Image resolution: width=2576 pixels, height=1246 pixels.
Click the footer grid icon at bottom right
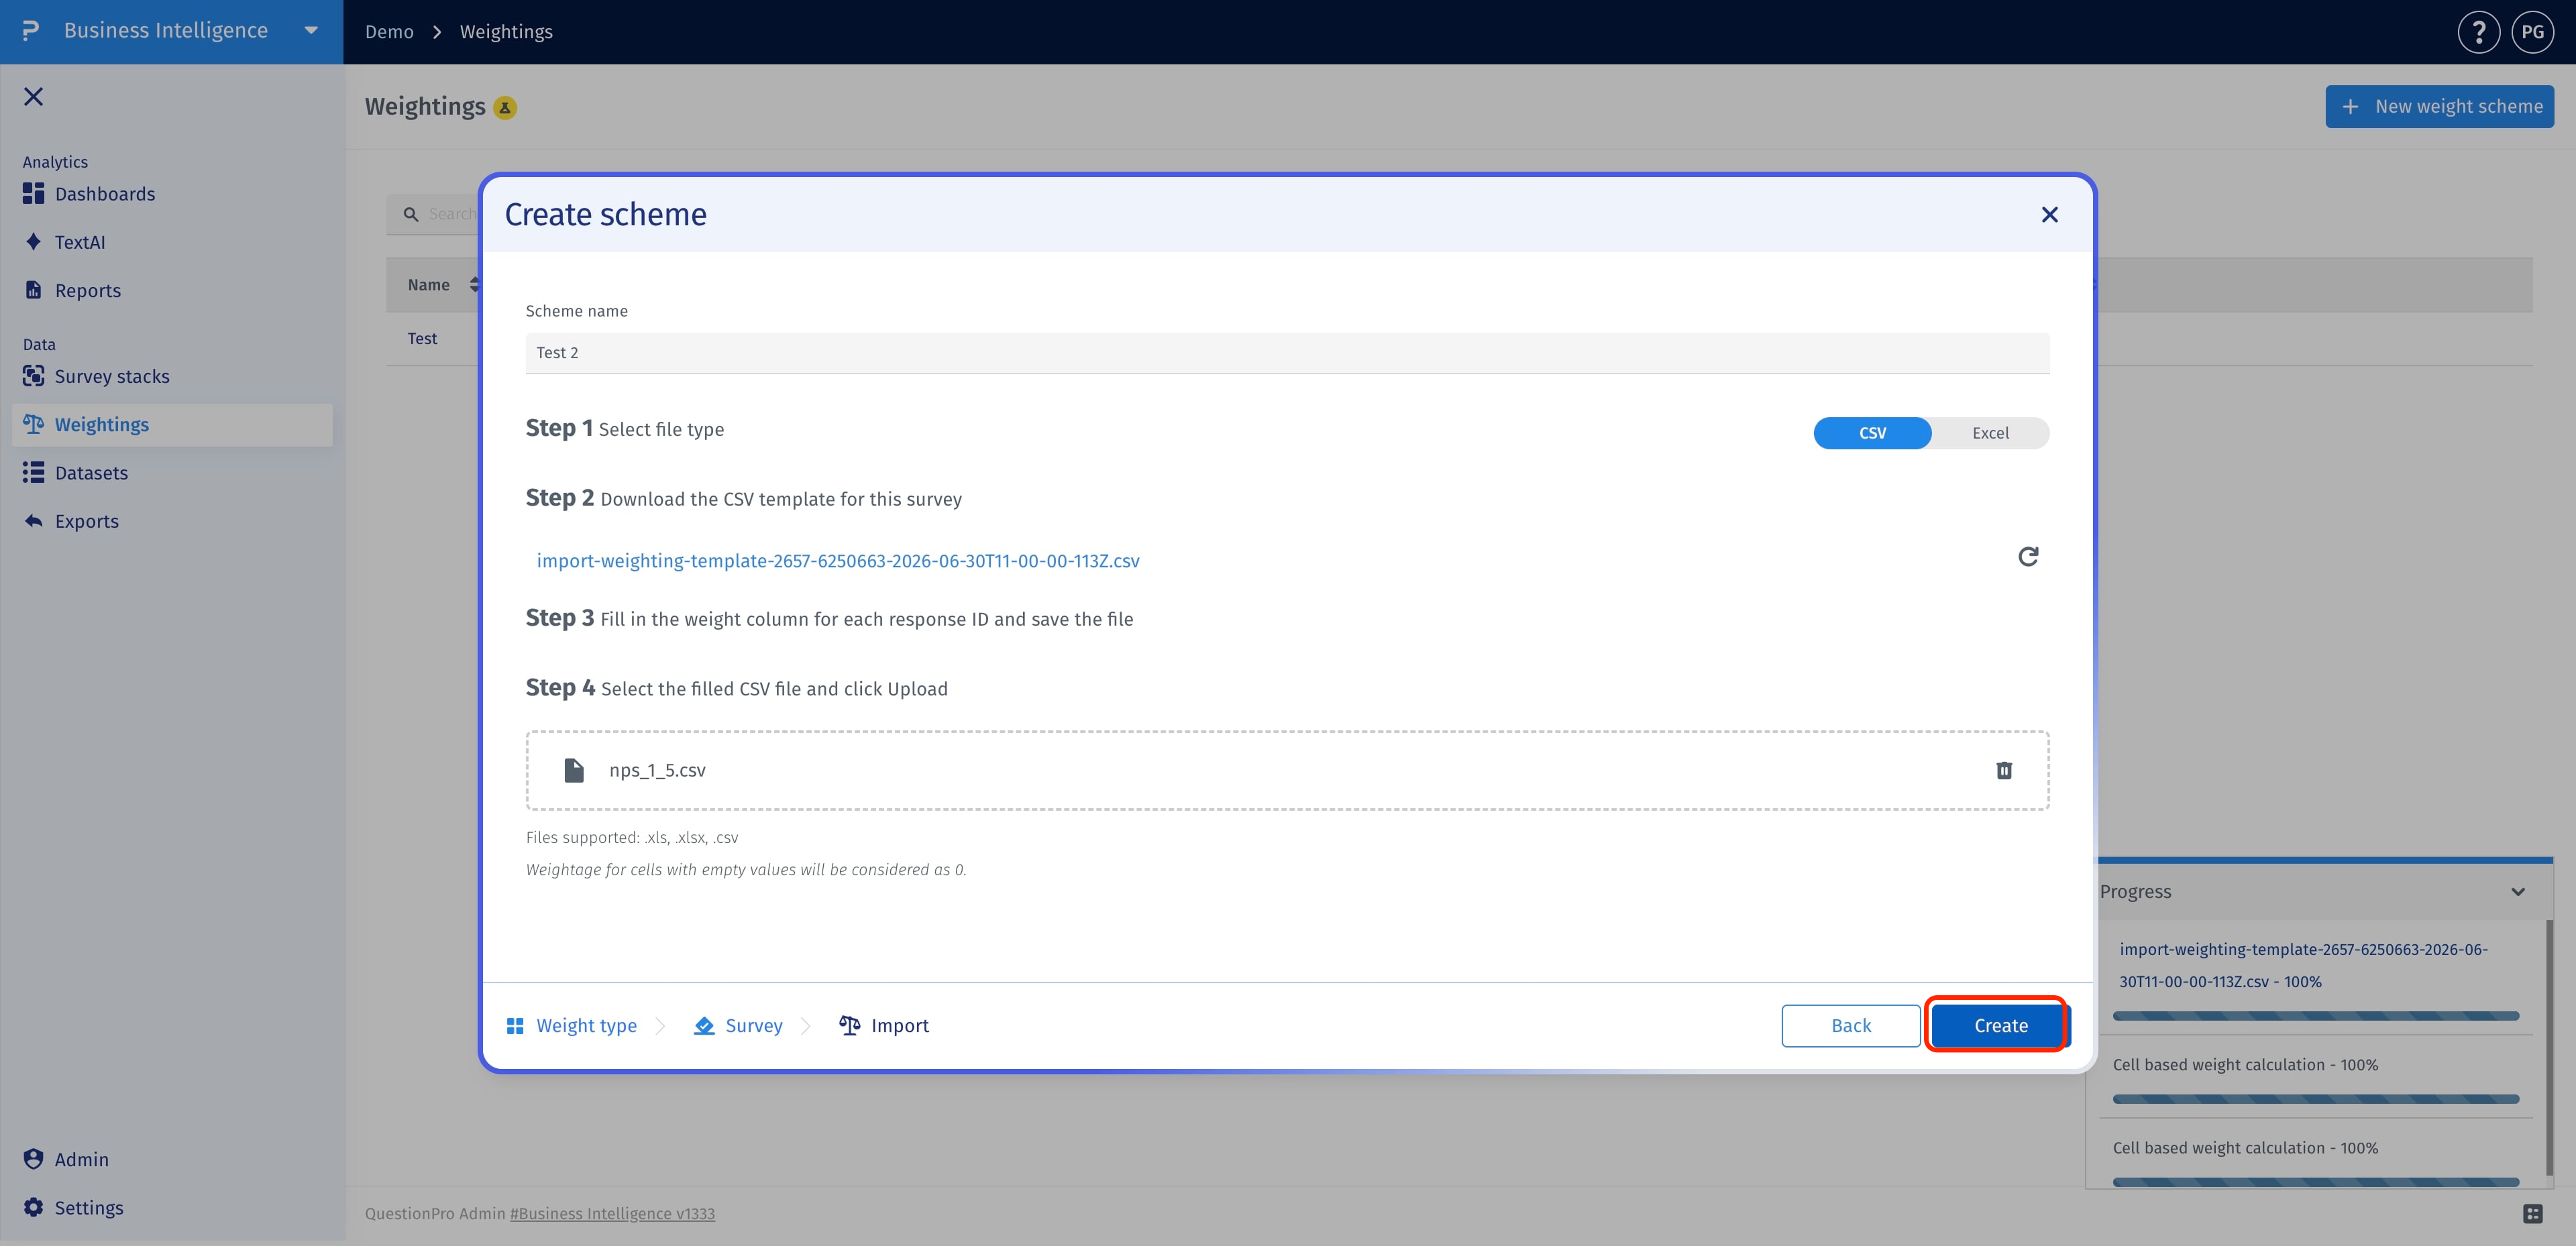click(2533, 1214)
